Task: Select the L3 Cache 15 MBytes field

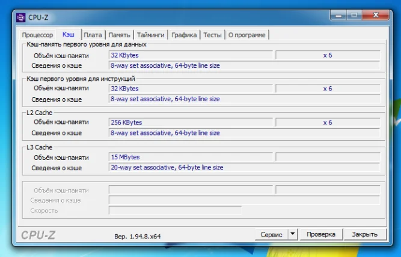Action: pyautogui.click(x=191, y=157)
